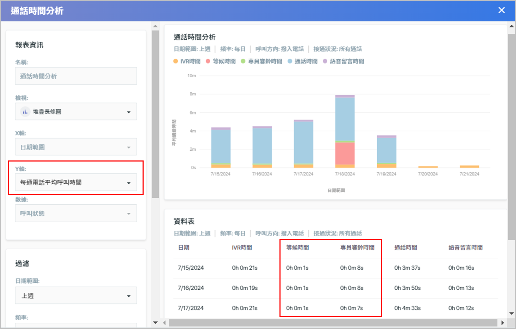This screenshot has height=329, width=516.
Task: Close the 通話時間分析 dialog
Action: click(x=502, y=10)
